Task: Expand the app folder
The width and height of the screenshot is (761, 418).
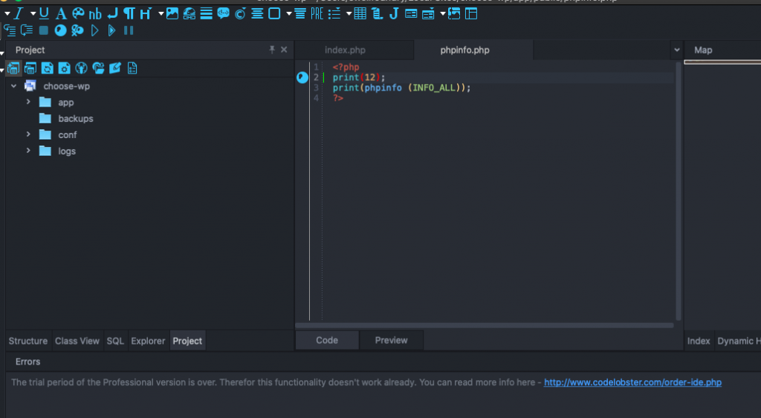Action: [28, 102]
